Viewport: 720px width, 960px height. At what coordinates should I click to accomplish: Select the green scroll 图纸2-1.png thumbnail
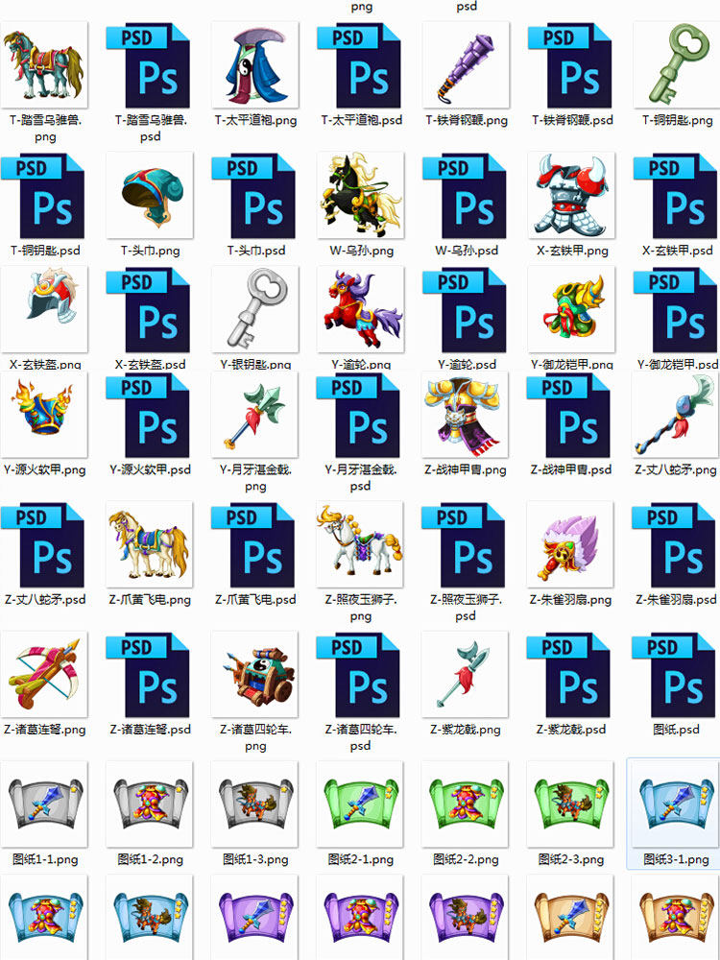(x=360, y=804)
